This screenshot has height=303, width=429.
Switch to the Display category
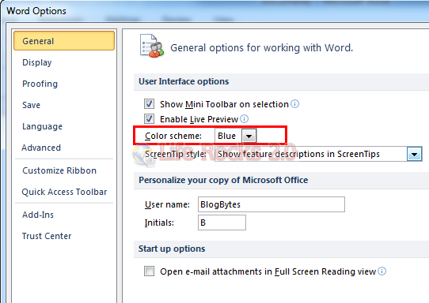tap(37, 62)
